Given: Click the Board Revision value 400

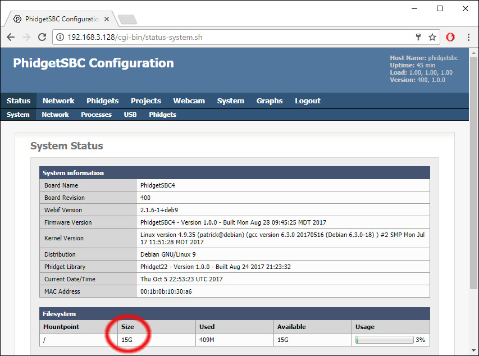Looking at the screenshot, I should (x=145, y=198).
